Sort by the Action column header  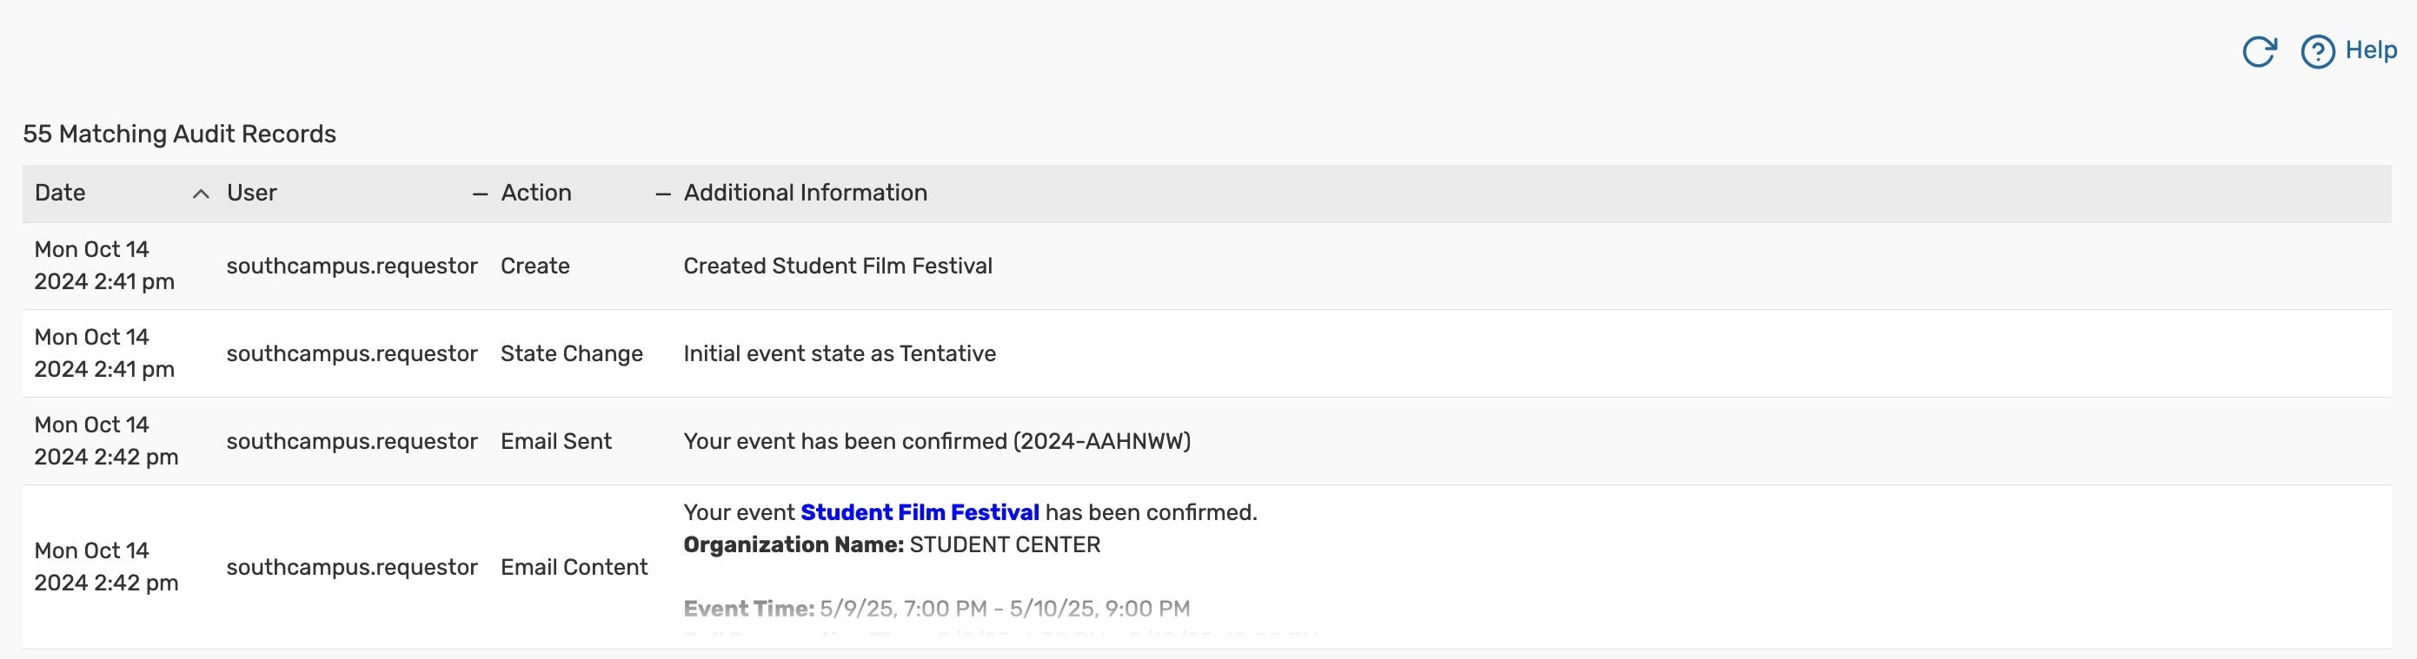(535, 193)
